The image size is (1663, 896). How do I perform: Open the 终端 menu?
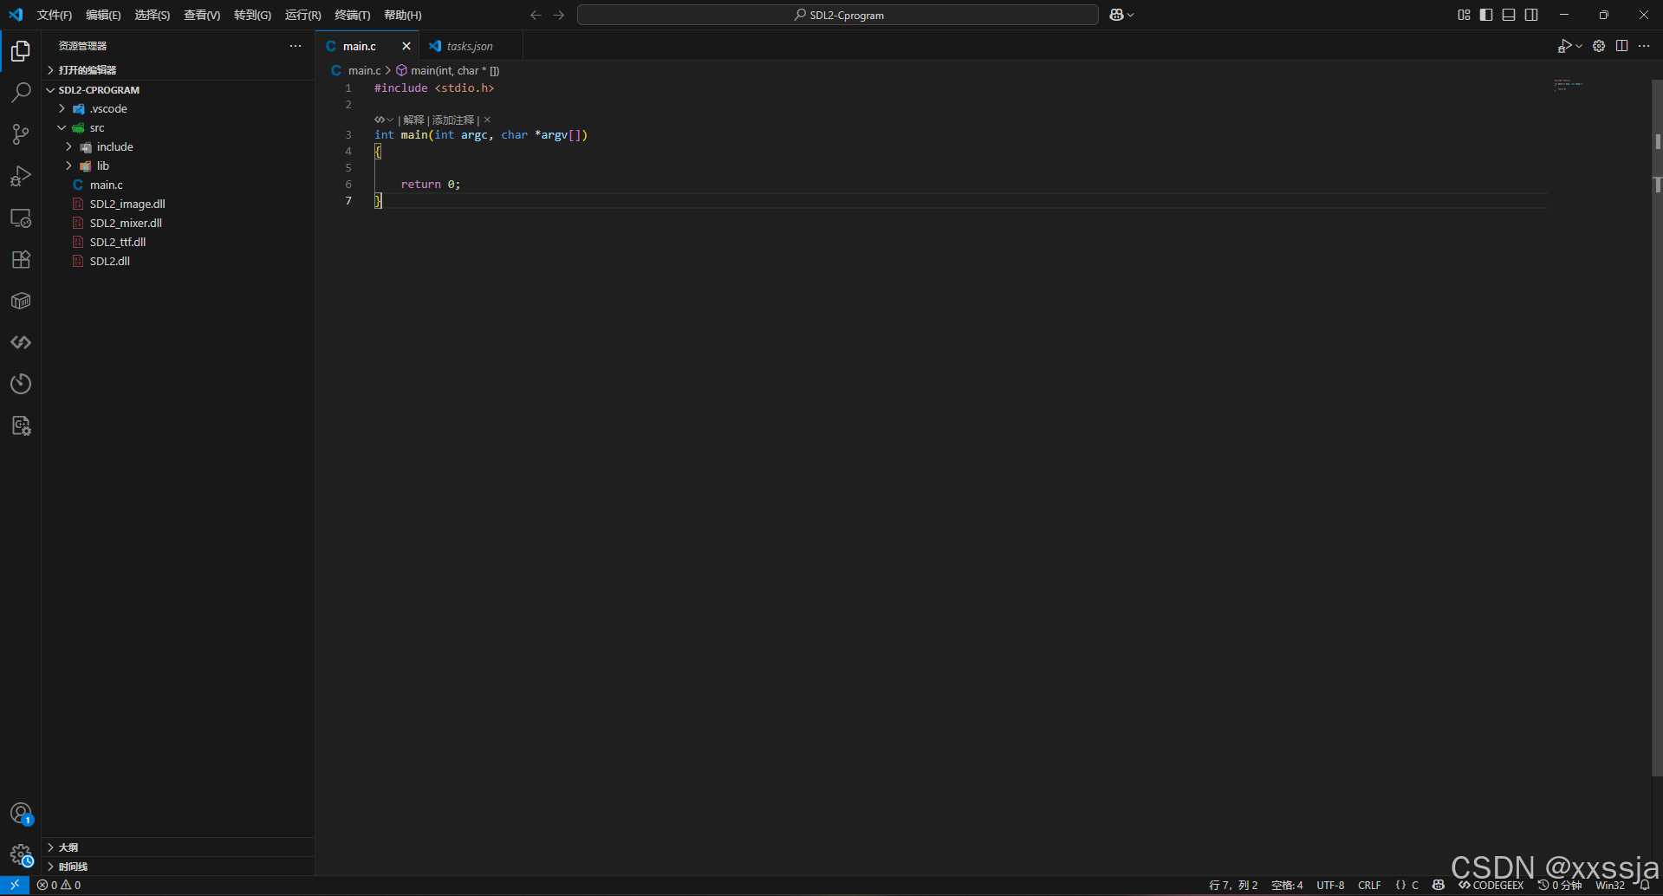click(352, 15)
